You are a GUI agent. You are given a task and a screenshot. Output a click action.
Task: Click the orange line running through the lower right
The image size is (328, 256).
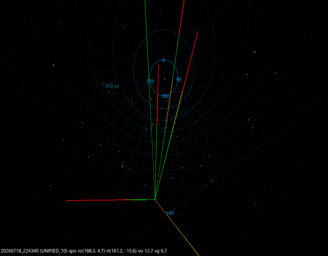177,228
